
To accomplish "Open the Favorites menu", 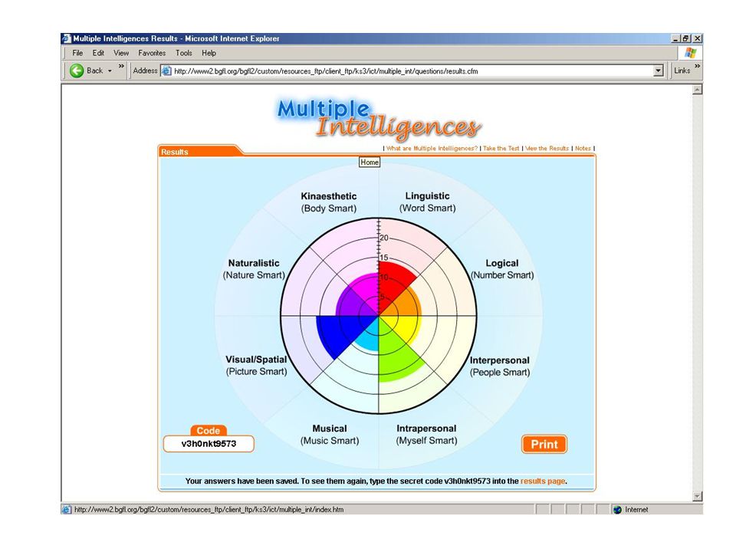I will (152, 53).
